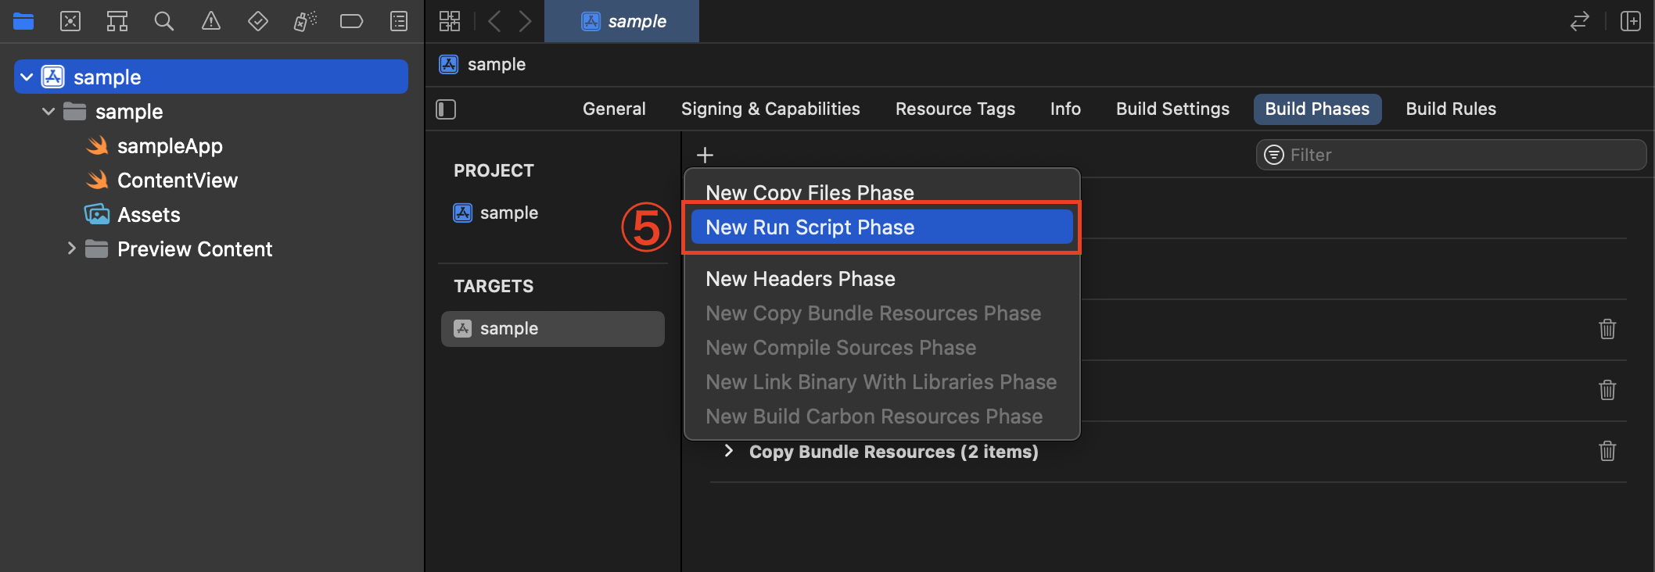Toggle the projects and targets sidebar
The width and height of the screenshot is (1655, 572).
(x=446, y=109)
